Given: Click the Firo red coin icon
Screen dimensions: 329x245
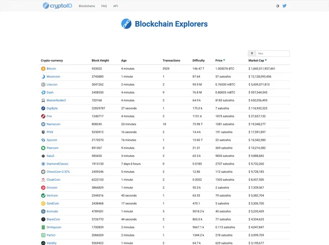Looking at the screenshot, I should pos(43,116).
